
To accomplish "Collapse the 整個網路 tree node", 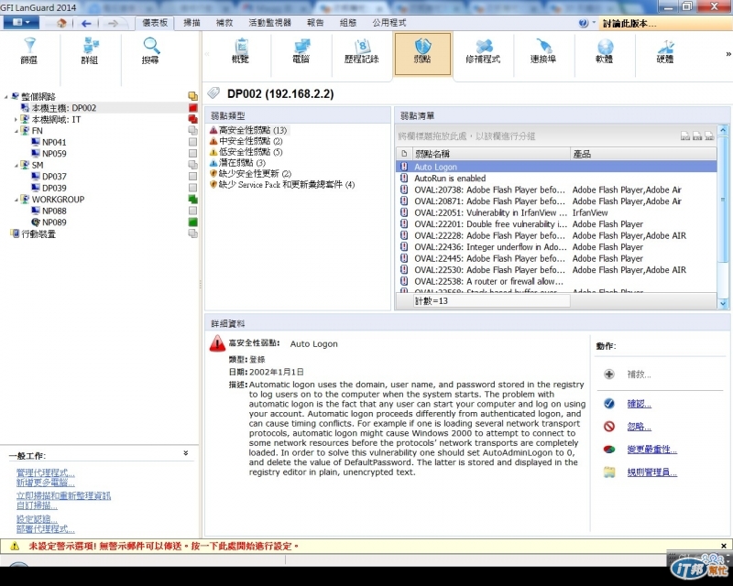I will click(5, 97).
